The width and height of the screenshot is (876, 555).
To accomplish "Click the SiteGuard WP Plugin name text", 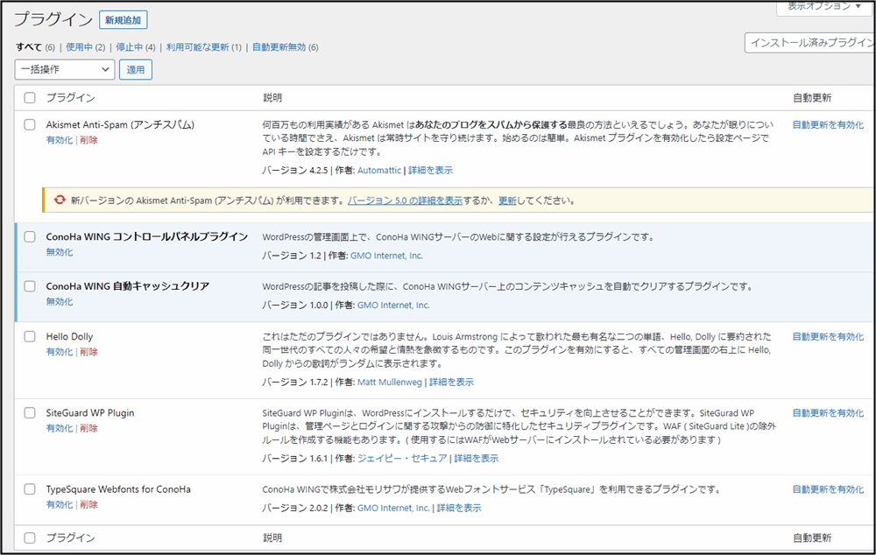I will pyautogui.click(x=90, y=412).
